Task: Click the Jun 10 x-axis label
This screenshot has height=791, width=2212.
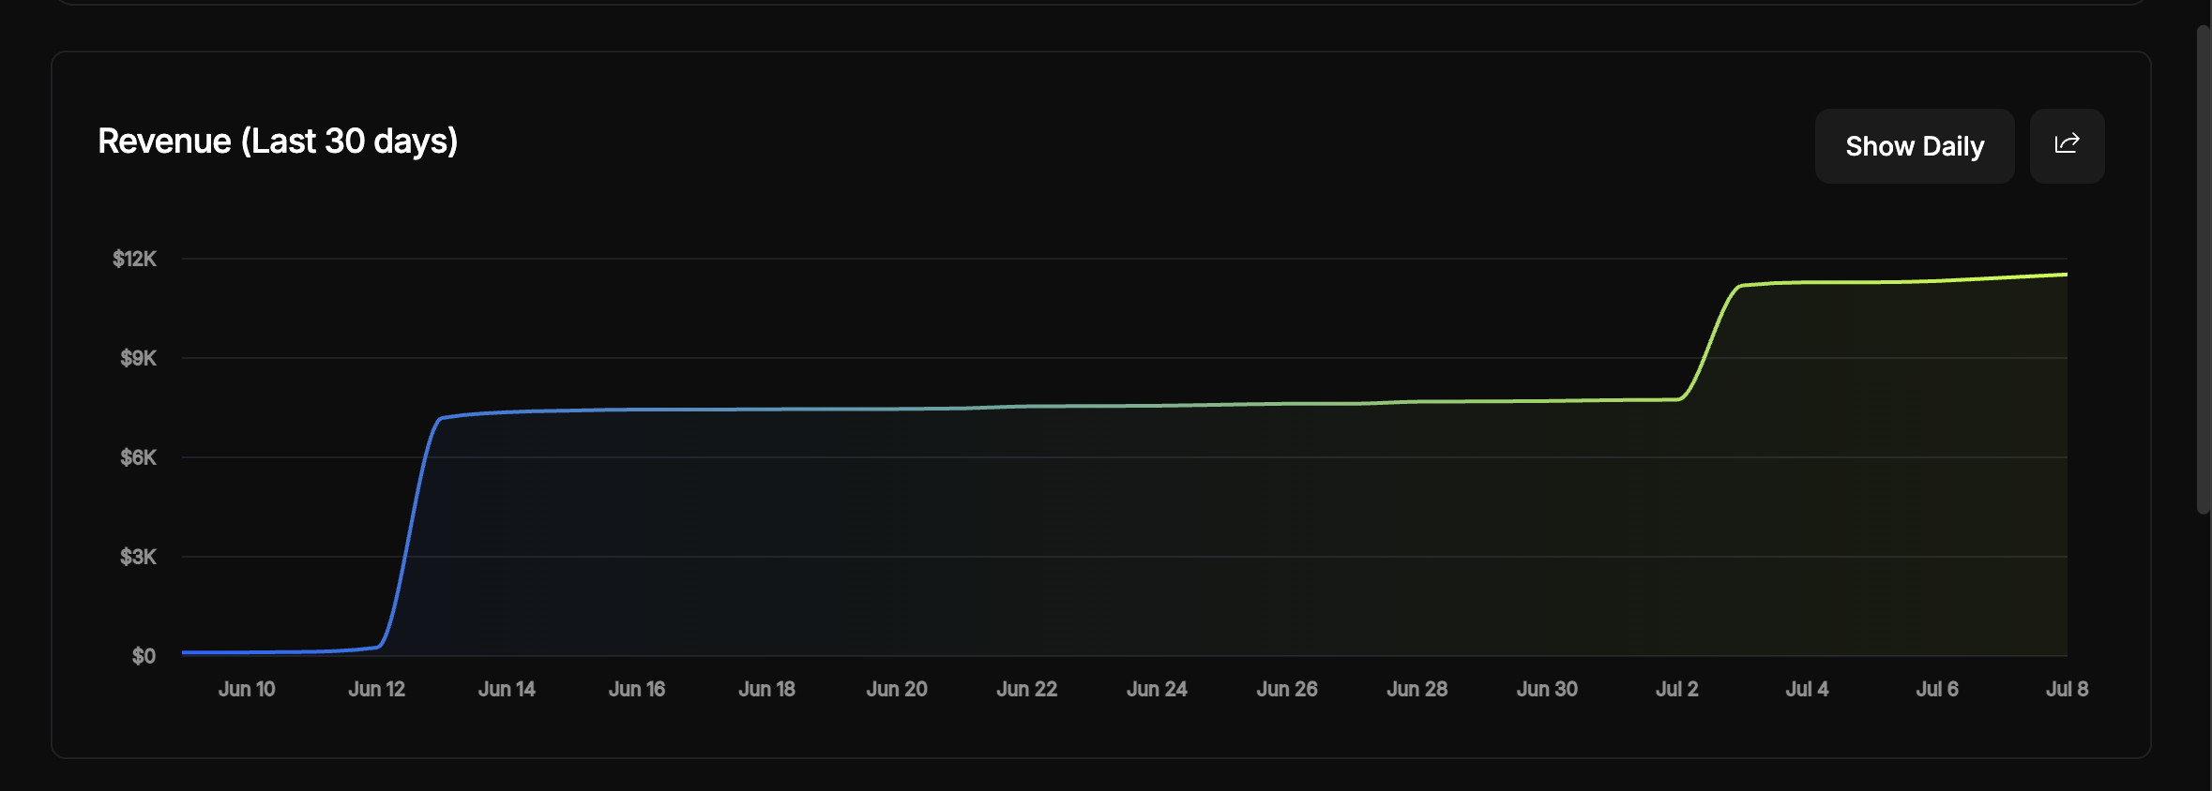Action: click(x=247, y=689)
